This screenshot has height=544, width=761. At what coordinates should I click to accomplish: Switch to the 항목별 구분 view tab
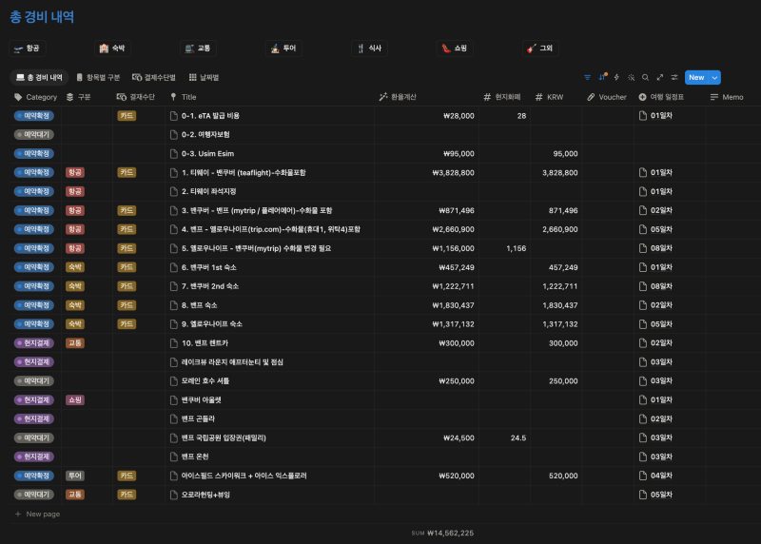98,77
